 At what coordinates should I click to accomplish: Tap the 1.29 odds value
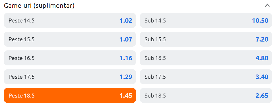[126, 77]
